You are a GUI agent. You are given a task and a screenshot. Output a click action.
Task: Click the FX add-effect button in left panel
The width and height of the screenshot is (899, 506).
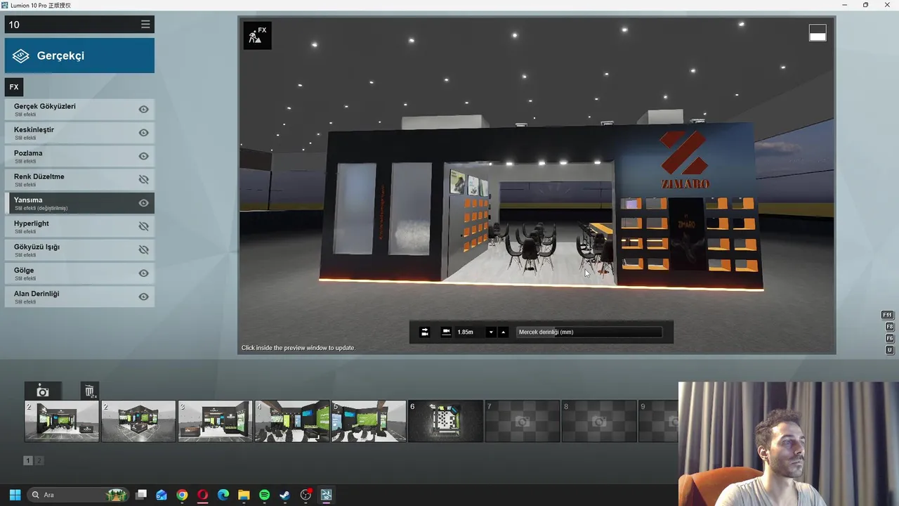coord(14,87)
